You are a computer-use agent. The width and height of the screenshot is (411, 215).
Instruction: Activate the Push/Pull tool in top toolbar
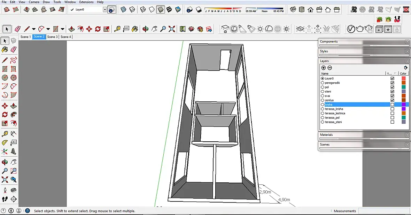tap(71, 29)
